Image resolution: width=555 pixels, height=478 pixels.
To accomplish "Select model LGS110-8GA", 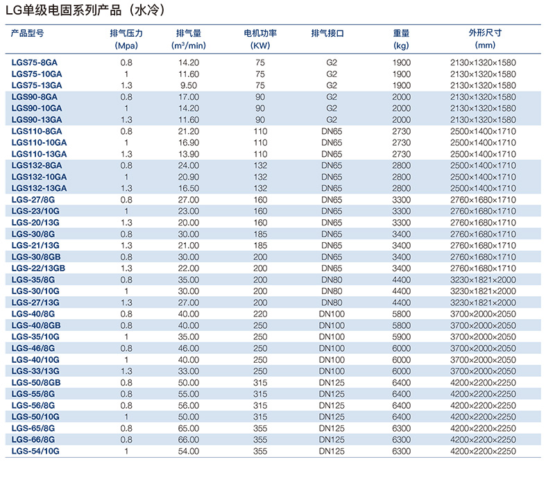I will coord(37,131).
